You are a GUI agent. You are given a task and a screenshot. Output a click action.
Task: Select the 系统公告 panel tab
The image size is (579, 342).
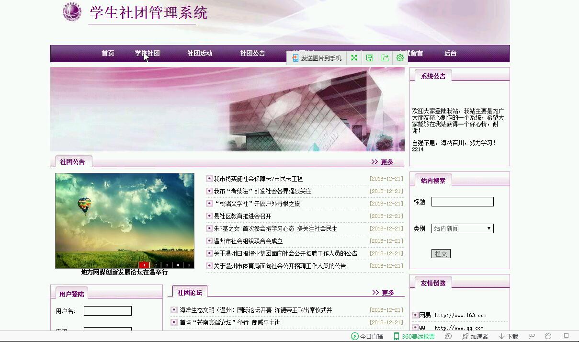433,76
